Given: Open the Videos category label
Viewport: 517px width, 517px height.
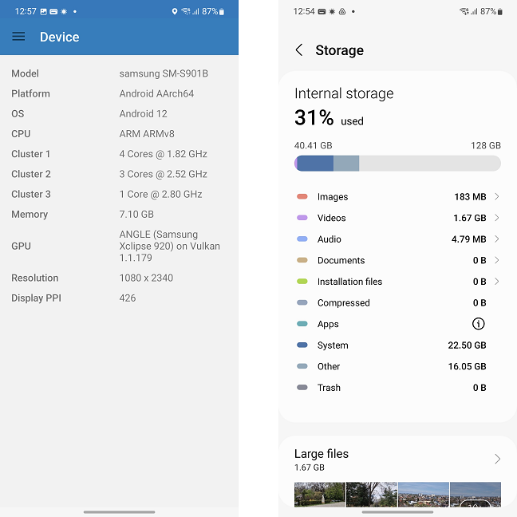Looking at the screenshot, I should 331,218.
